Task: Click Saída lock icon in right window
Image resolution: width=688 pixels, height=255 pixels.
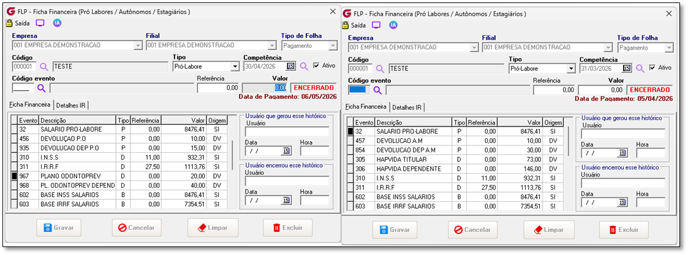Action: (346, 26)
